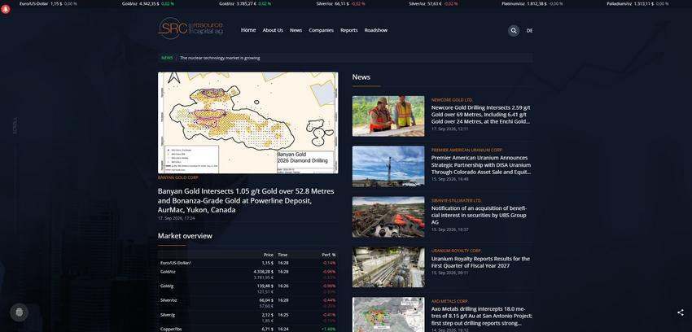Open Uranium Royalty plant thumbnail
The image size is (692, 332).
pos(388,267)
